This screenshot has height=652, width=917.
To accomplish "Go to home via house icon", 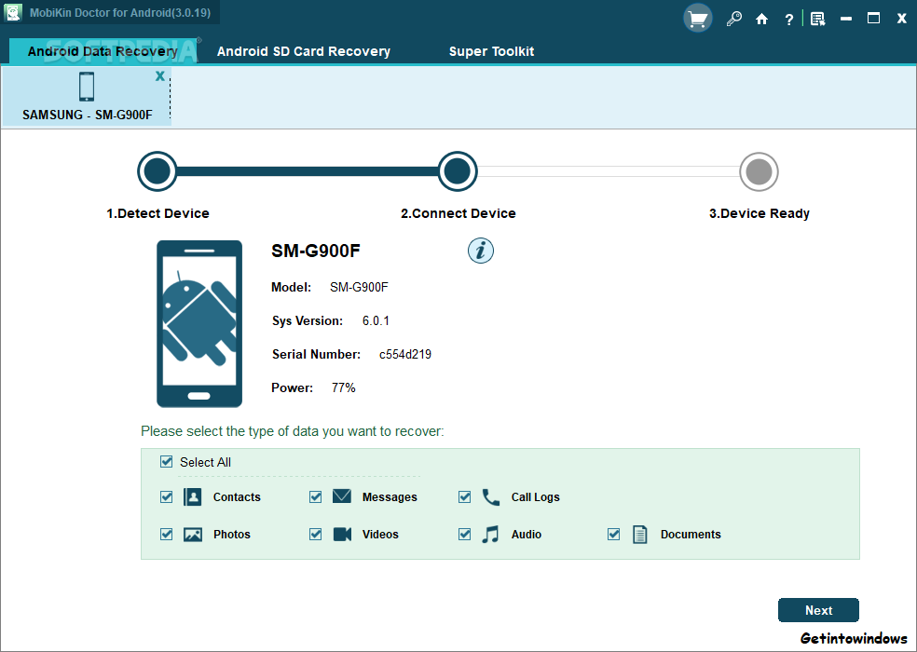I will point(761,20).
